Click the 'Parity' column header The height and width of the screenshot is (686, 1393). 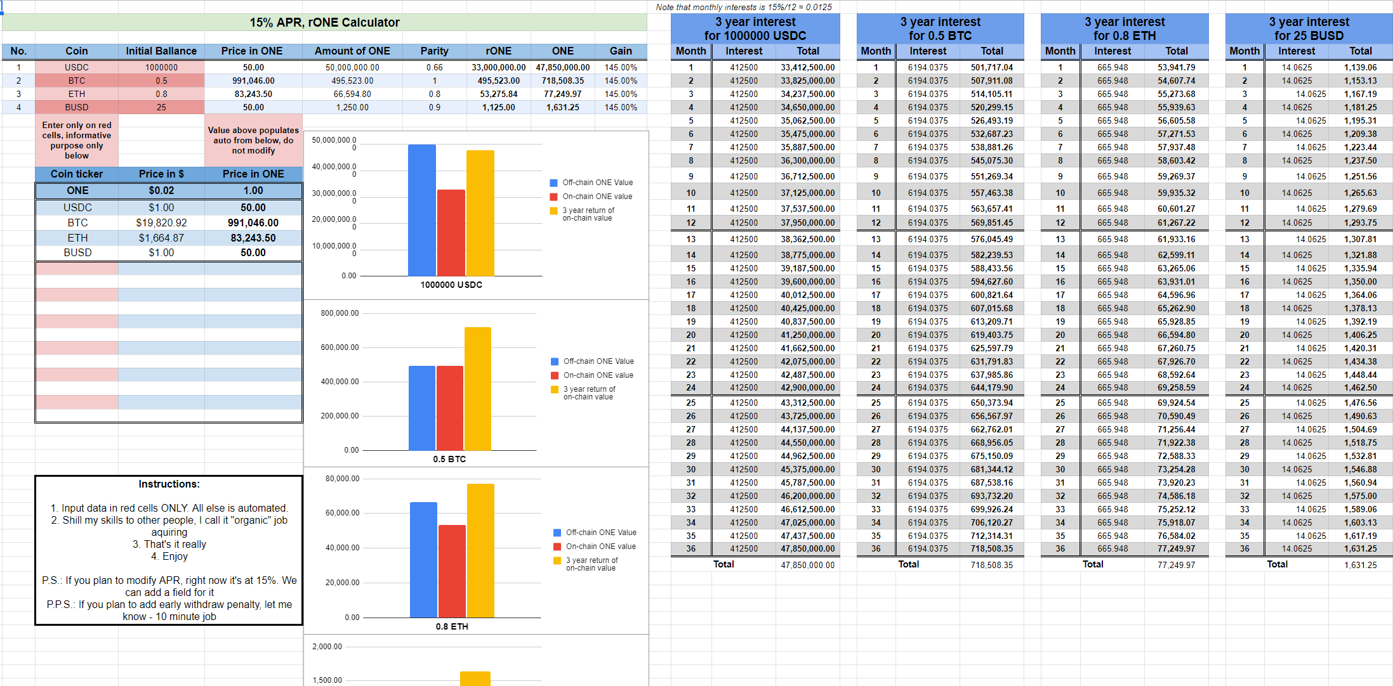tap(434, 51)
